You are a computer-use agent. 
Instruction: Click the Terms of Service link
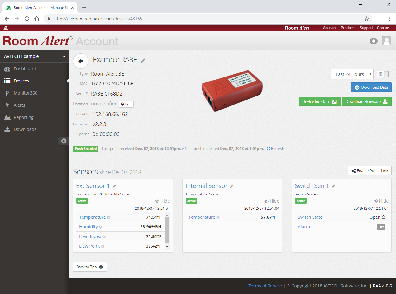pos(265,286)
